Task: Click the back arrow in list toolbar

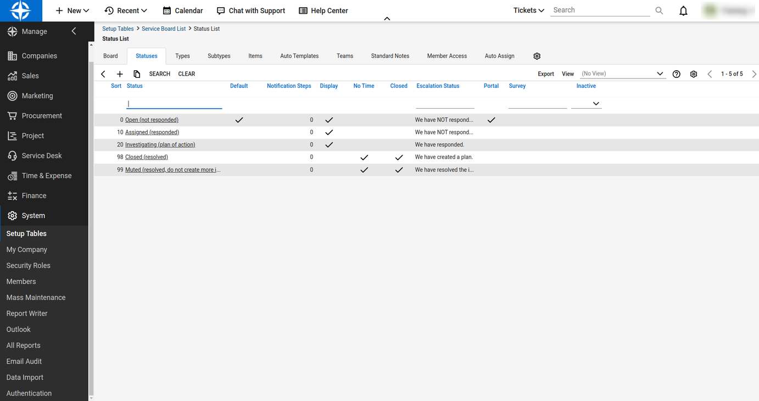Action: pyautogui.click(x=103, y=74)
